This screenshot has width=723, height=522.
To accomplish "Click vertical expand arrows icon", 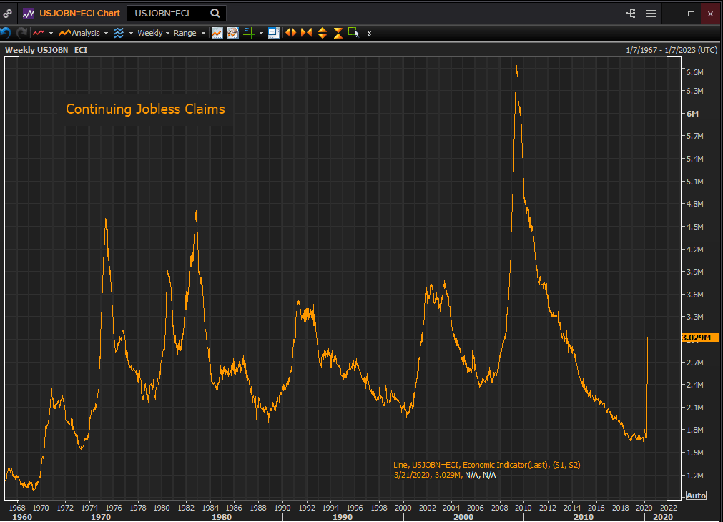I will tap(323, 33).
